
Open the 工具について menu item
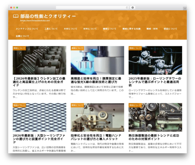(x=51, y=29)
